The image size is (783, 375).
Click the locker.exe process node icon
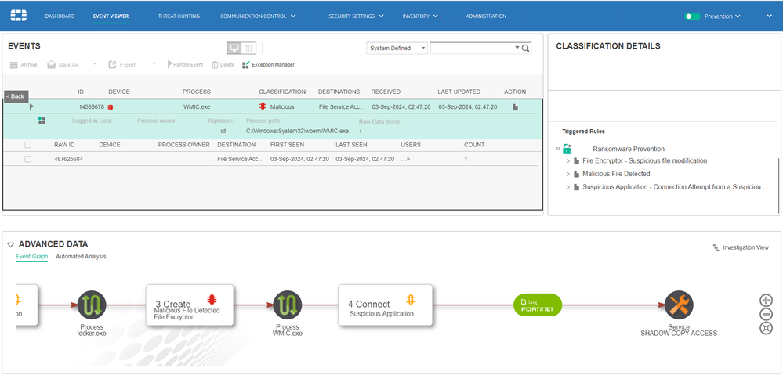(x=92, y=305)
